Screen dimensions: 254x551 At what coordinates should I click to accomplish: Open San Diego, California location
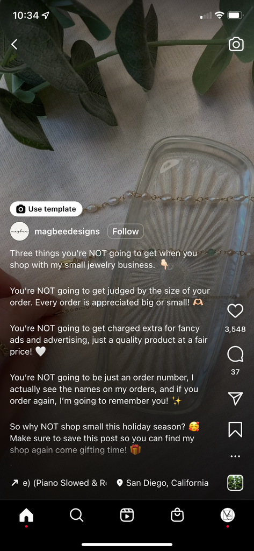[x=162, y=483]
